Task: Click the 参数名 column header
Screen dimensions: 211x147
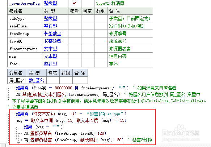Action: tap(16, 11)
